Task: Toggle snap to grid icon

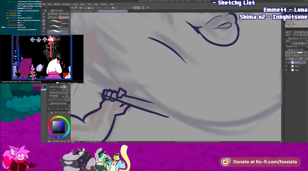Action: tap(139, 8)
